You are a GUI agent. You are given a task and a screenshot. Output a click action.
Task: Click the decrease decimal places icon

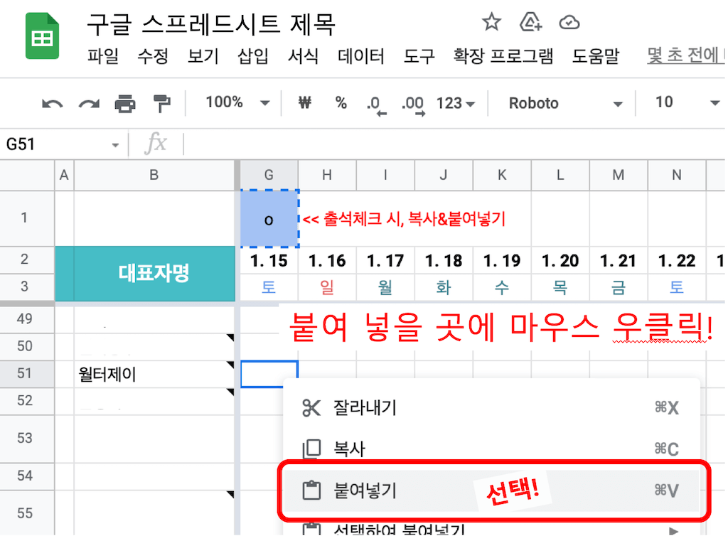375,102
